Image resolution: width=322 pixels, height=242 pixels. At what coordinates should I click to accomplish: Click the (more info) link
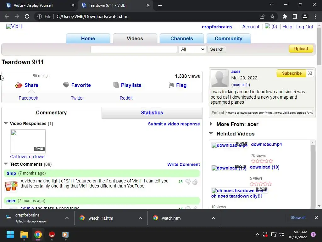pos(241,84)
